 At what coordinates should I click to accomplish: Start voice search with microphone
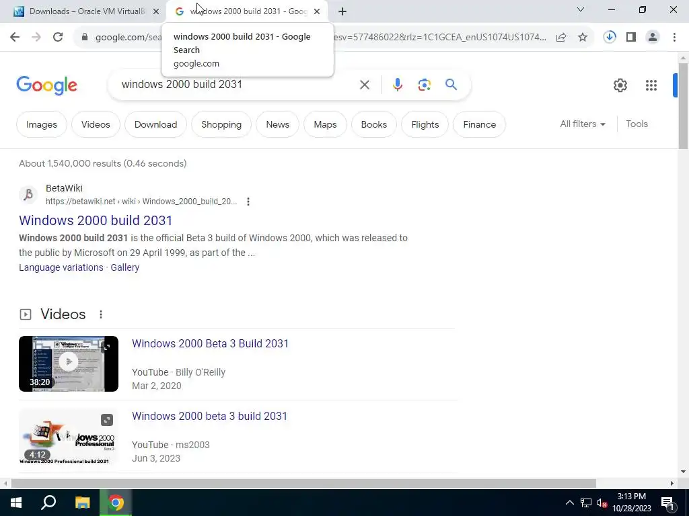pyautogui.click(x=397, y=85)
